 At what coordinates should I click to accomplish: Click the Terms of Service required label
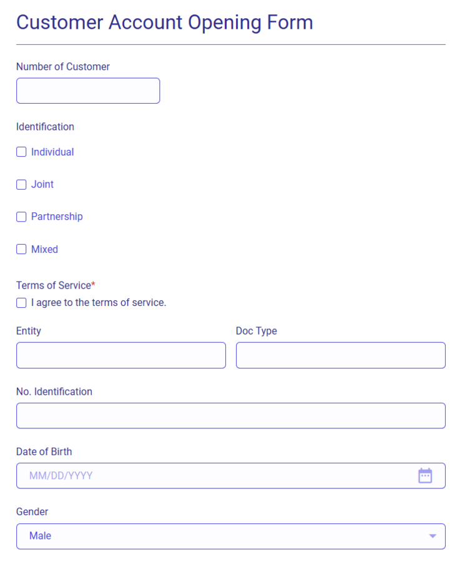click(x=52, y=285)
